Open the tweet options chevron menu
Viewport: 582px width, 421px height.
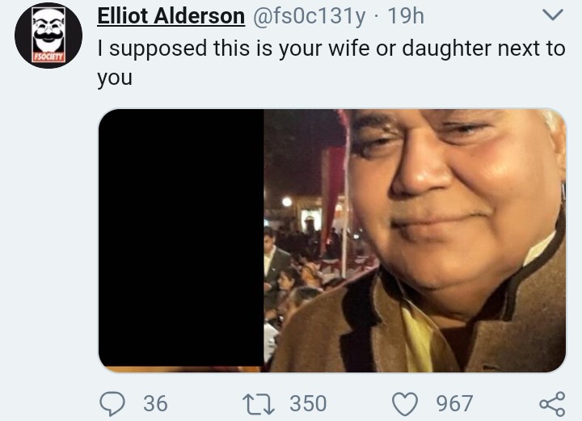(x=553, y=15)
